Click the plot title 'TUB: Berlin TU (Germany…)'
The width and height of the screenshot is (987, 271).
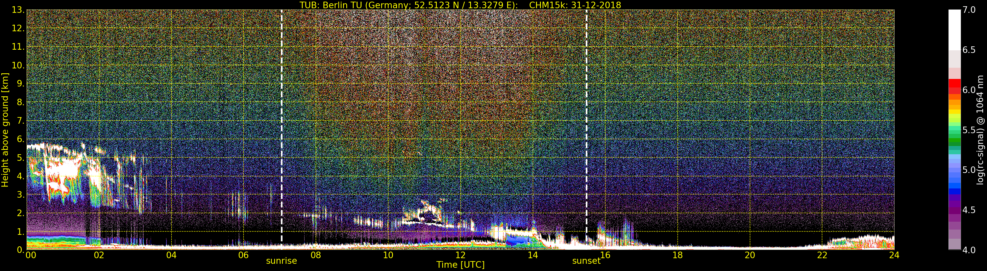(x=460, y=5)
